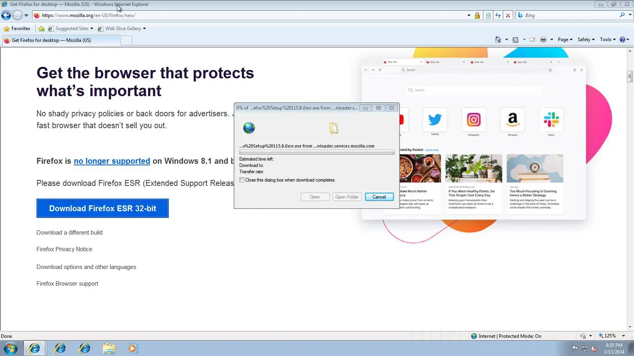This screenshot has height=356, width=634.
Task: Expand the Home button dropdown arrow
Action: click(x=506, y=40)
